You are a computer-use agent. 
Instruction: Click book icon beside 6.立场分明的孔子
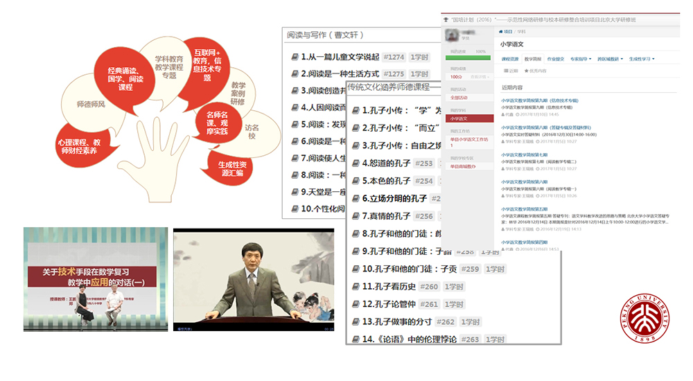pos(356,199)
